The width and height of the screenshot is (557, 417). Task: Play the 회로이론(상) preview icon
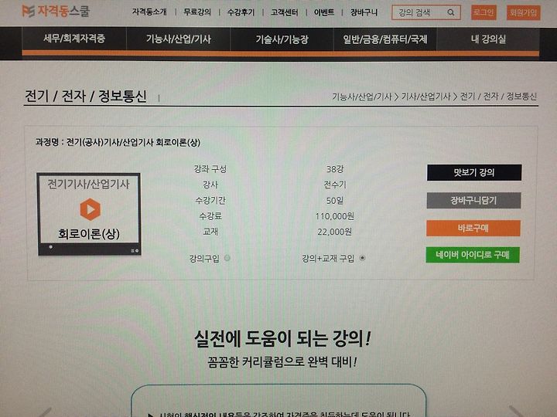[x=91, y=209]
